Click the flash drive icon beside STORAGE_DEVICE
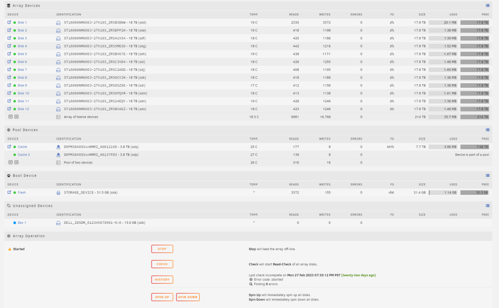 (x=58, y=192)
